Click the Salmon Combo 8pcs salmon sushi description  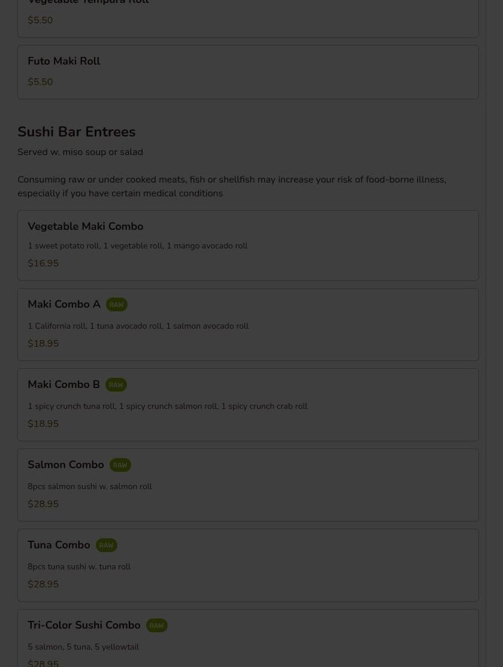(90, 486)
